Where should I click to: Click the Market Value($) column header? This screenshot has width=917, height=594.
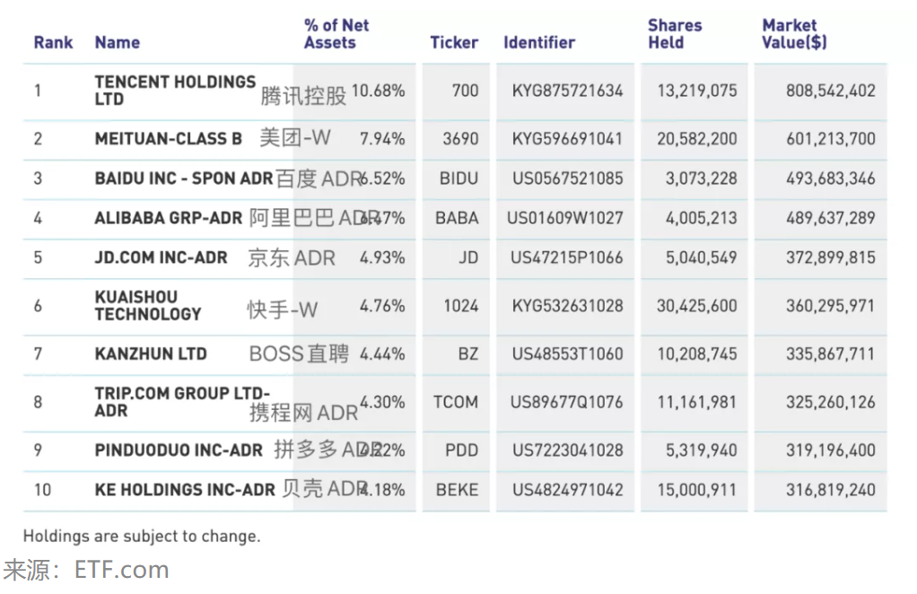[794, 34]
